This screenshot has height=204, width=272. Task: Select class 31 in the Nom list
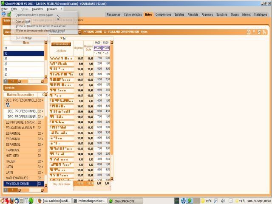pos(24,48)
